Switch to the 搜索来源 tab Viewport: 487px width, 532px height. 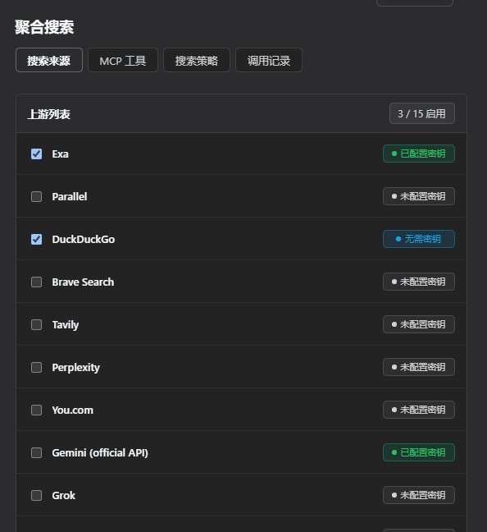tap(49, 60)
